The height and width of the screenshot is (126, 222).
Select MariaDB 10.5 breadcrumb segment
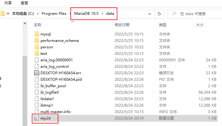click(86, 14)
